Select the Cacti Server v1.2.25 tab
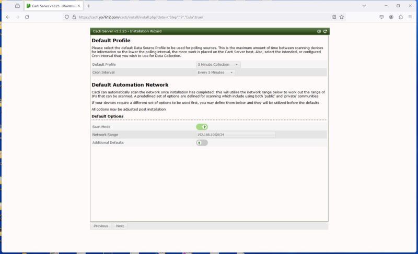This screenshot has height=254, width=418. pyautogui.click(x=53, y=6)
